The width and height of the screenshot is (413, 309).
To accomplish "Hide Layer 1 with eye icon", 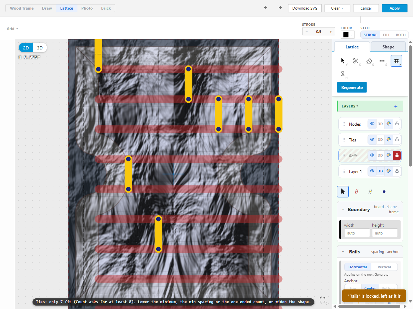I will (x=372, y=171).
